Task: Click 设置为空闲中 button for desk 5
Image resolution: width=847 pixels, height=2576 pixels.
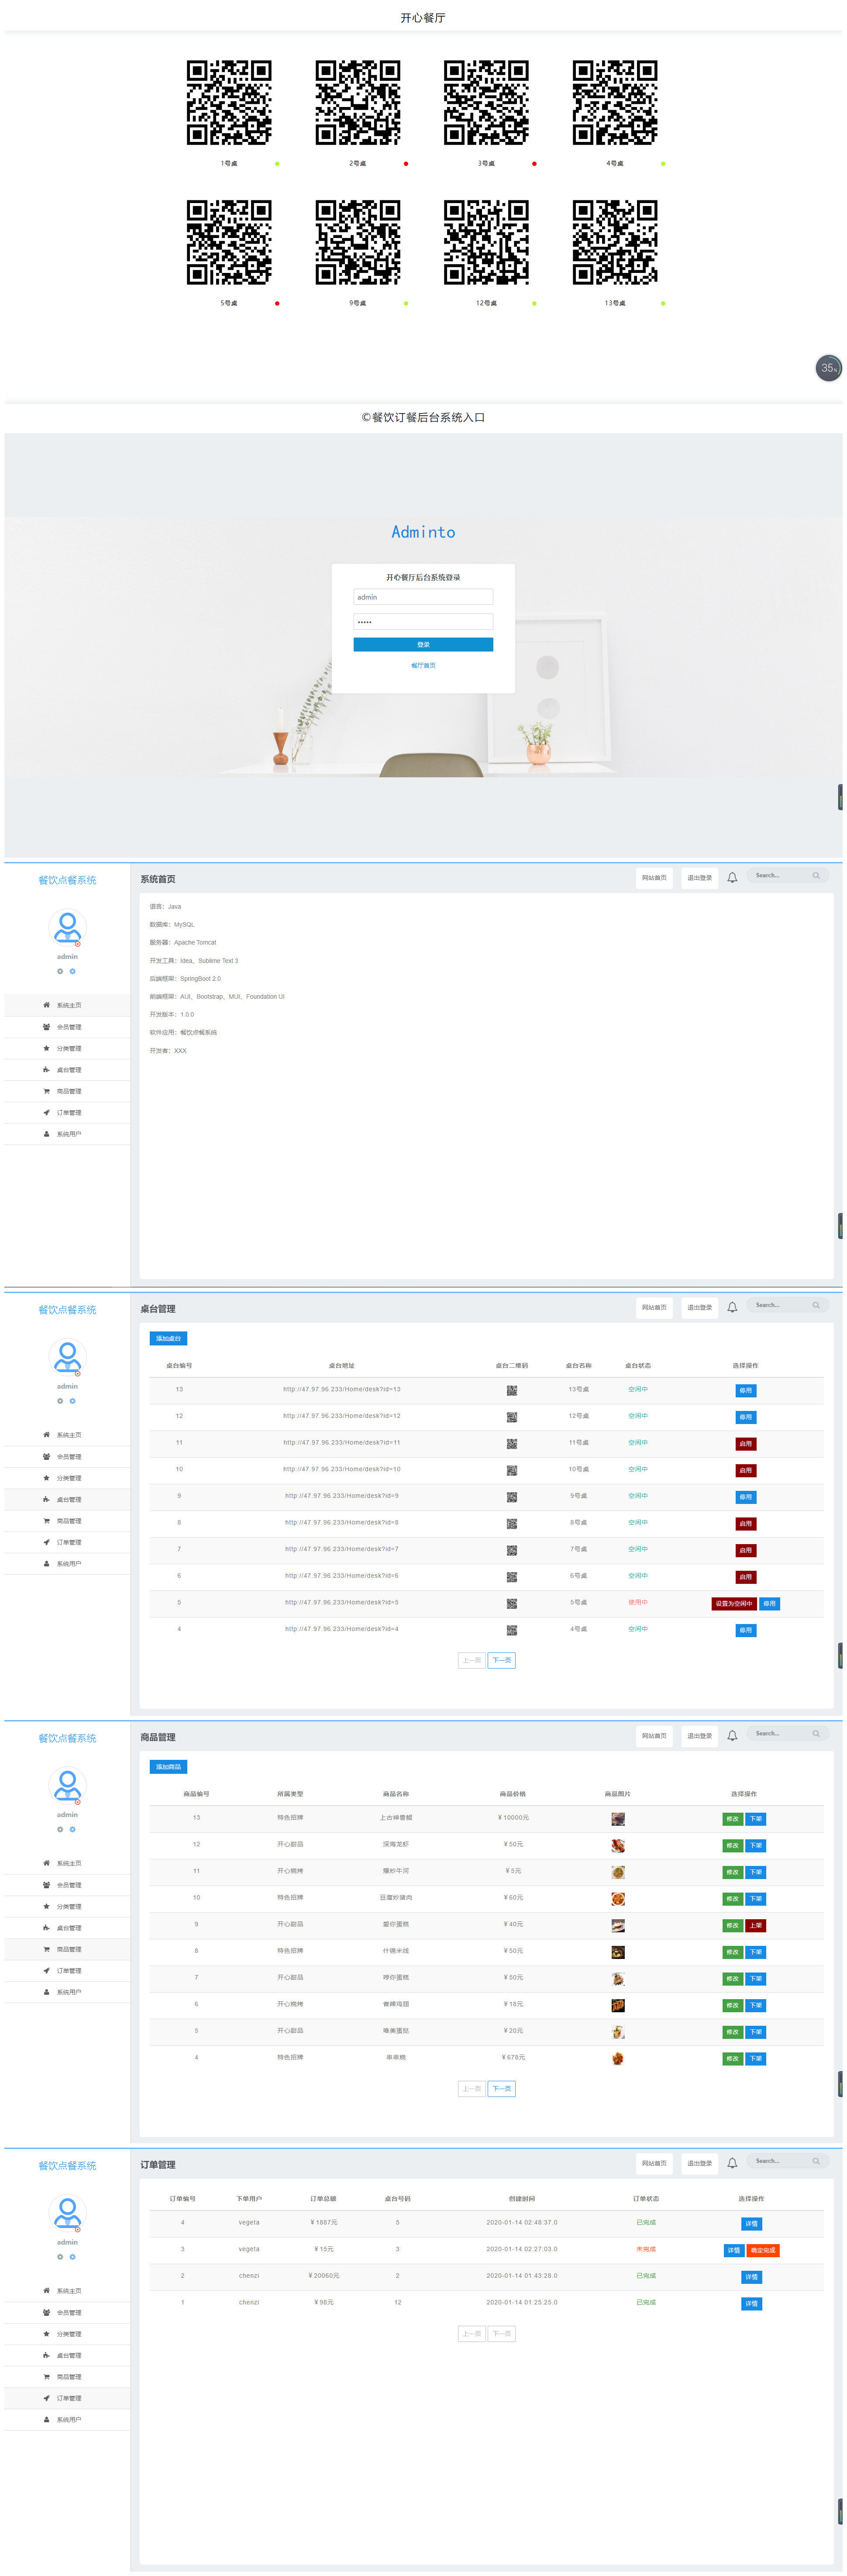Action: [733, 1603]
